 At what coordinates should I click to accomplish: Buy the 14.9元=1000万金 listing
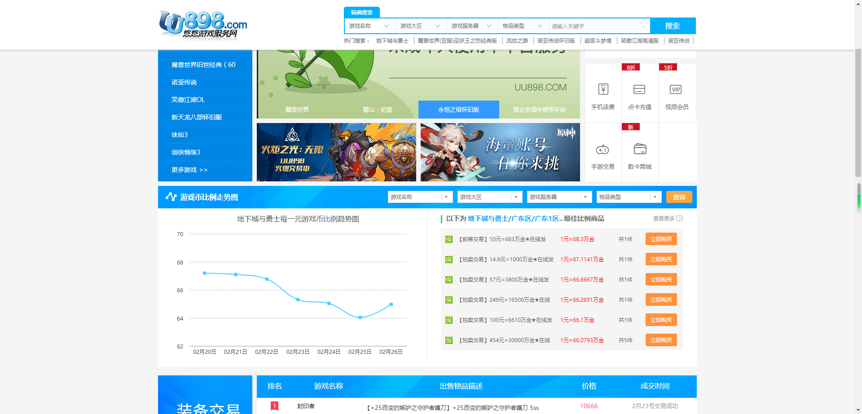[661, 260]
